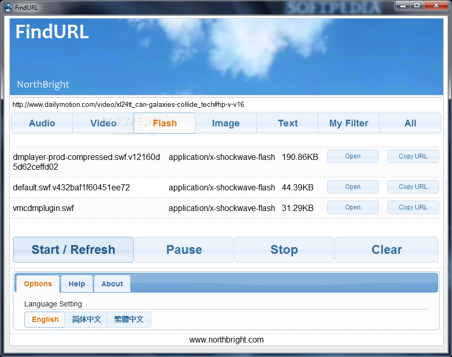This screenshot has width=452, height=357.
Task: Click the 31.29KB size value
Action: [x=298, y=208]
